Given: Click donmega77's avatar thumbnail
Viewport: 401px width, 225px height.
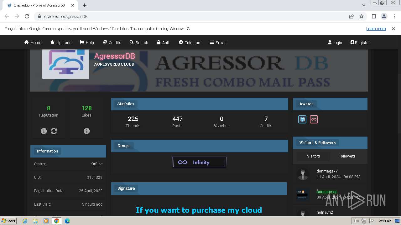Looking at the screenshot, I should click(x=303, y=174).
